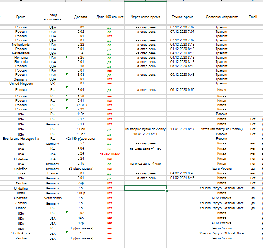Viewport: 263px width, 248px height.
Task: Select the 'на след день -4 час' cell
Action: coord(145,164)
